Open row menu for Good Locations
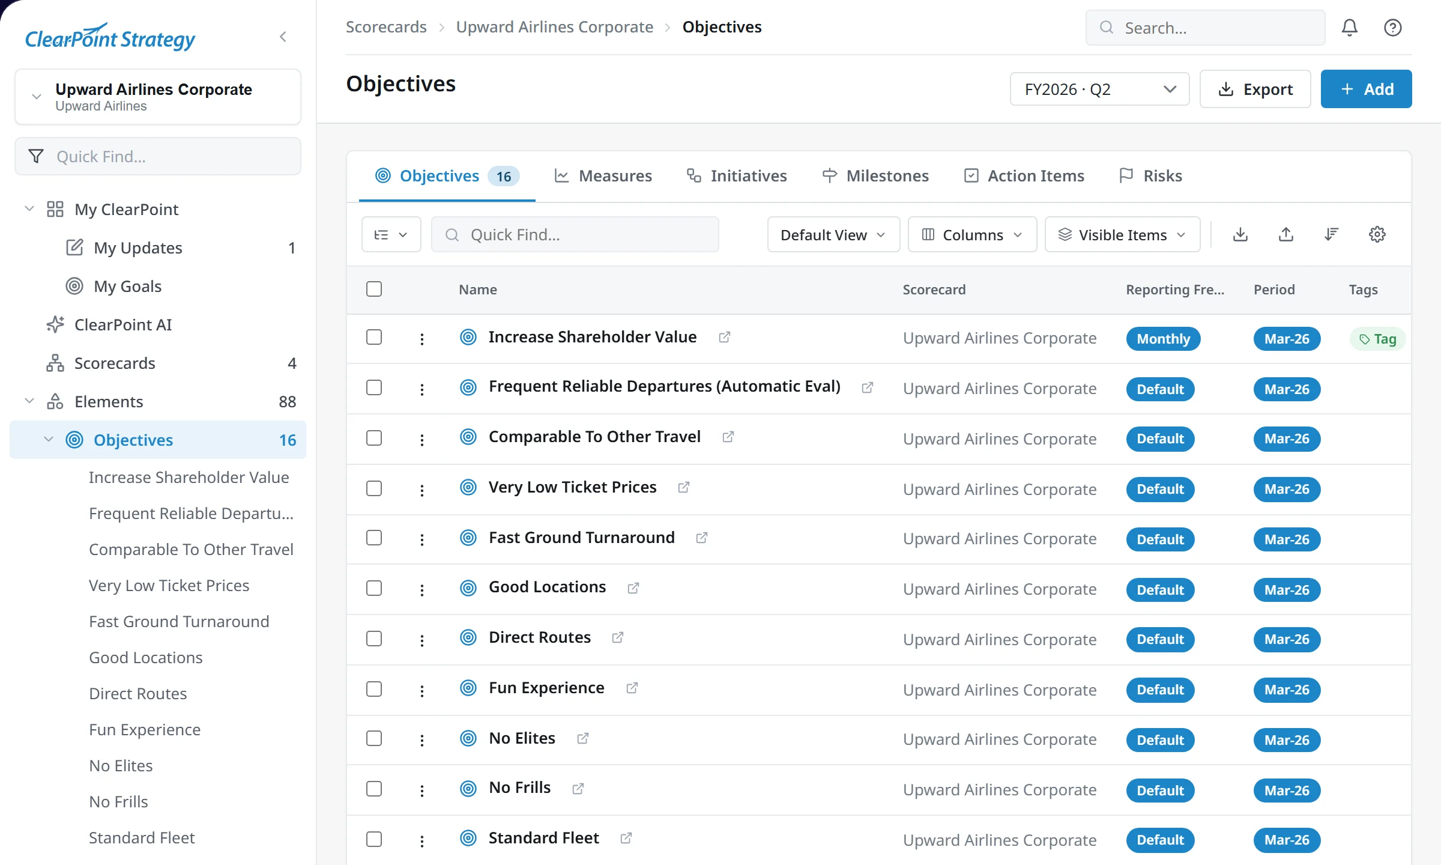This screenshot has height=865, width=1441. [x=422, y=589]
